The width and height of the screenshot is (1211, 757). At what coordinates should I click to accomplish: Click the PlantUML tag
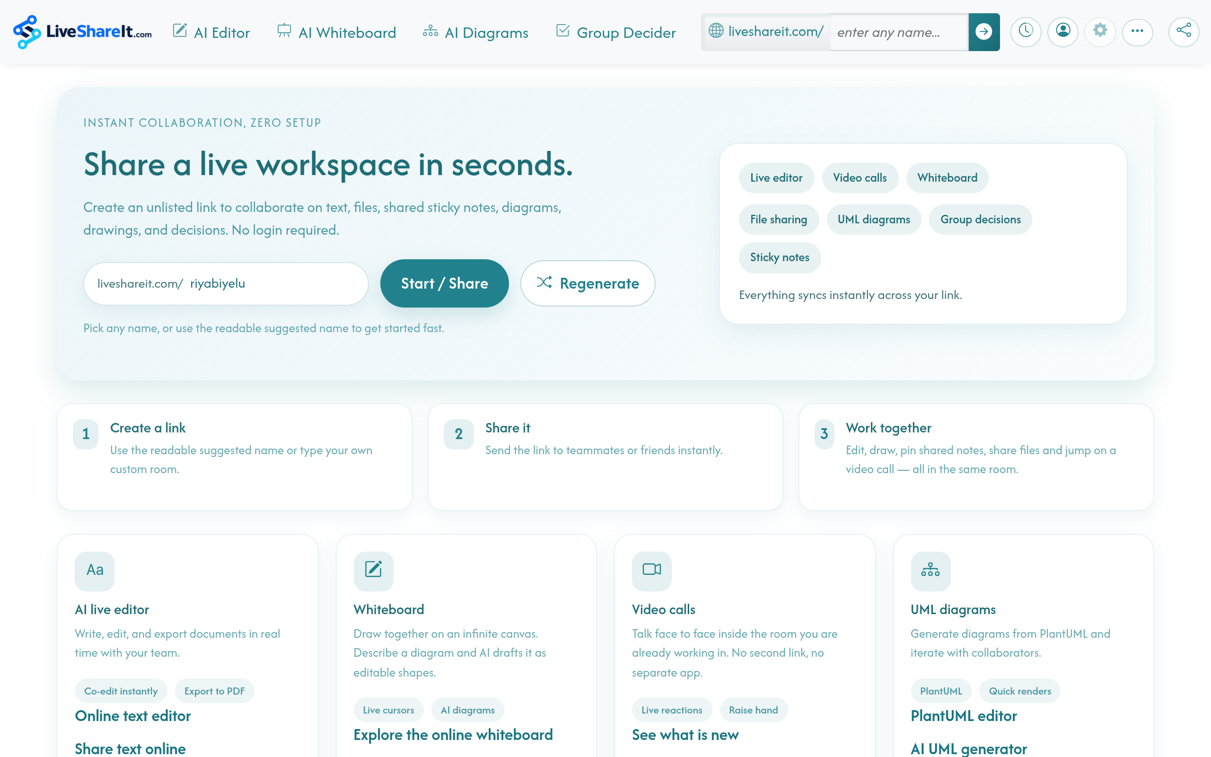pyautogui.click(x=941, y=691)
